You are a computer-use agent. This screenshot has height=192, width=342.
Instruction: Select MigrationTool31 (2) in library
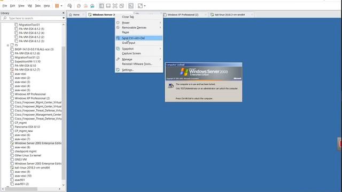click(x=27, y=58)
